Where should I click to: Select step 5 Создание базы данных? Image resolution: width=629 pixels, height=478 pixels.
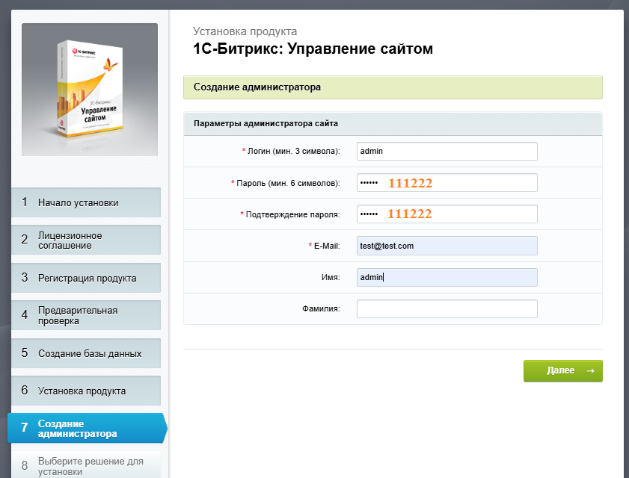click(x=86, y=353)
